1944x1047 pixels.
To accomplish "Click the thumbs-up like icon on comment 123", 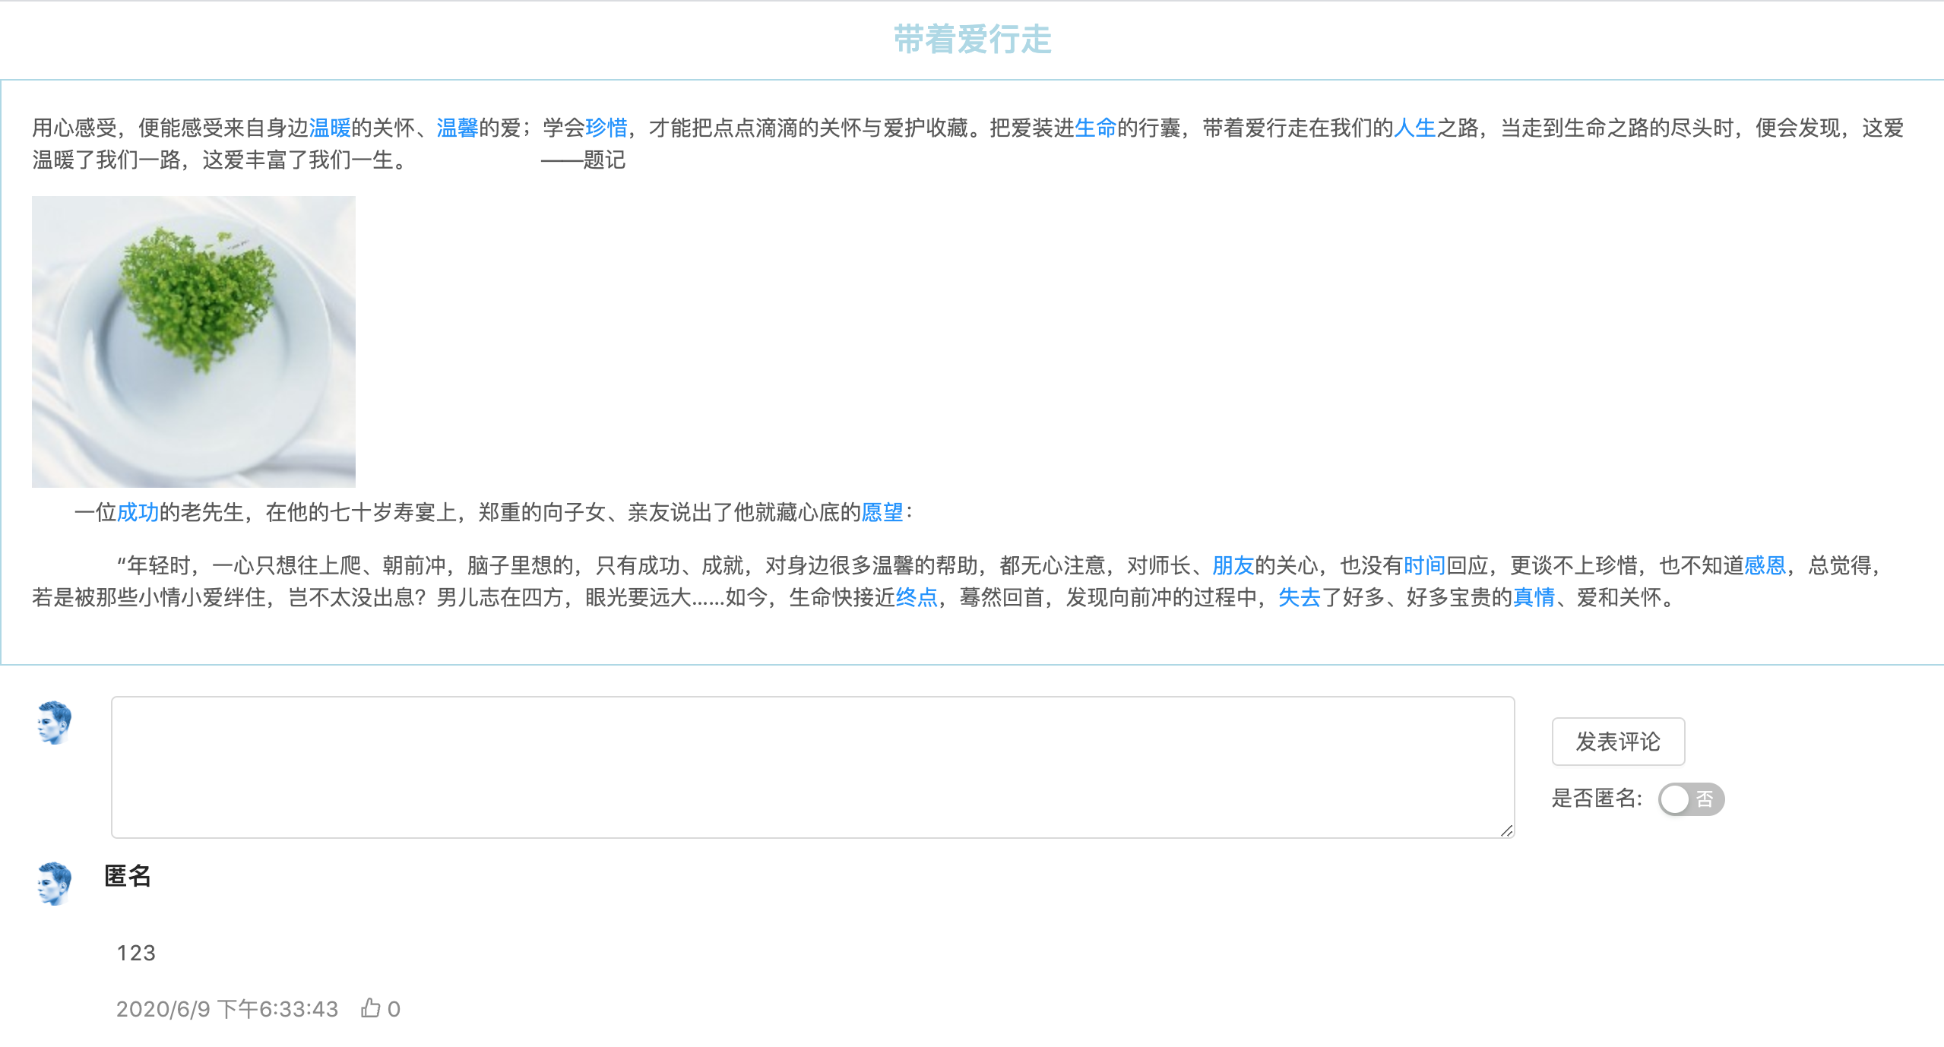I will tap(370, 1008).
